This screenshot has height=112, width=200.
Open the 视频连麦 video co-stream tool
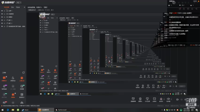tap(4, 87)
